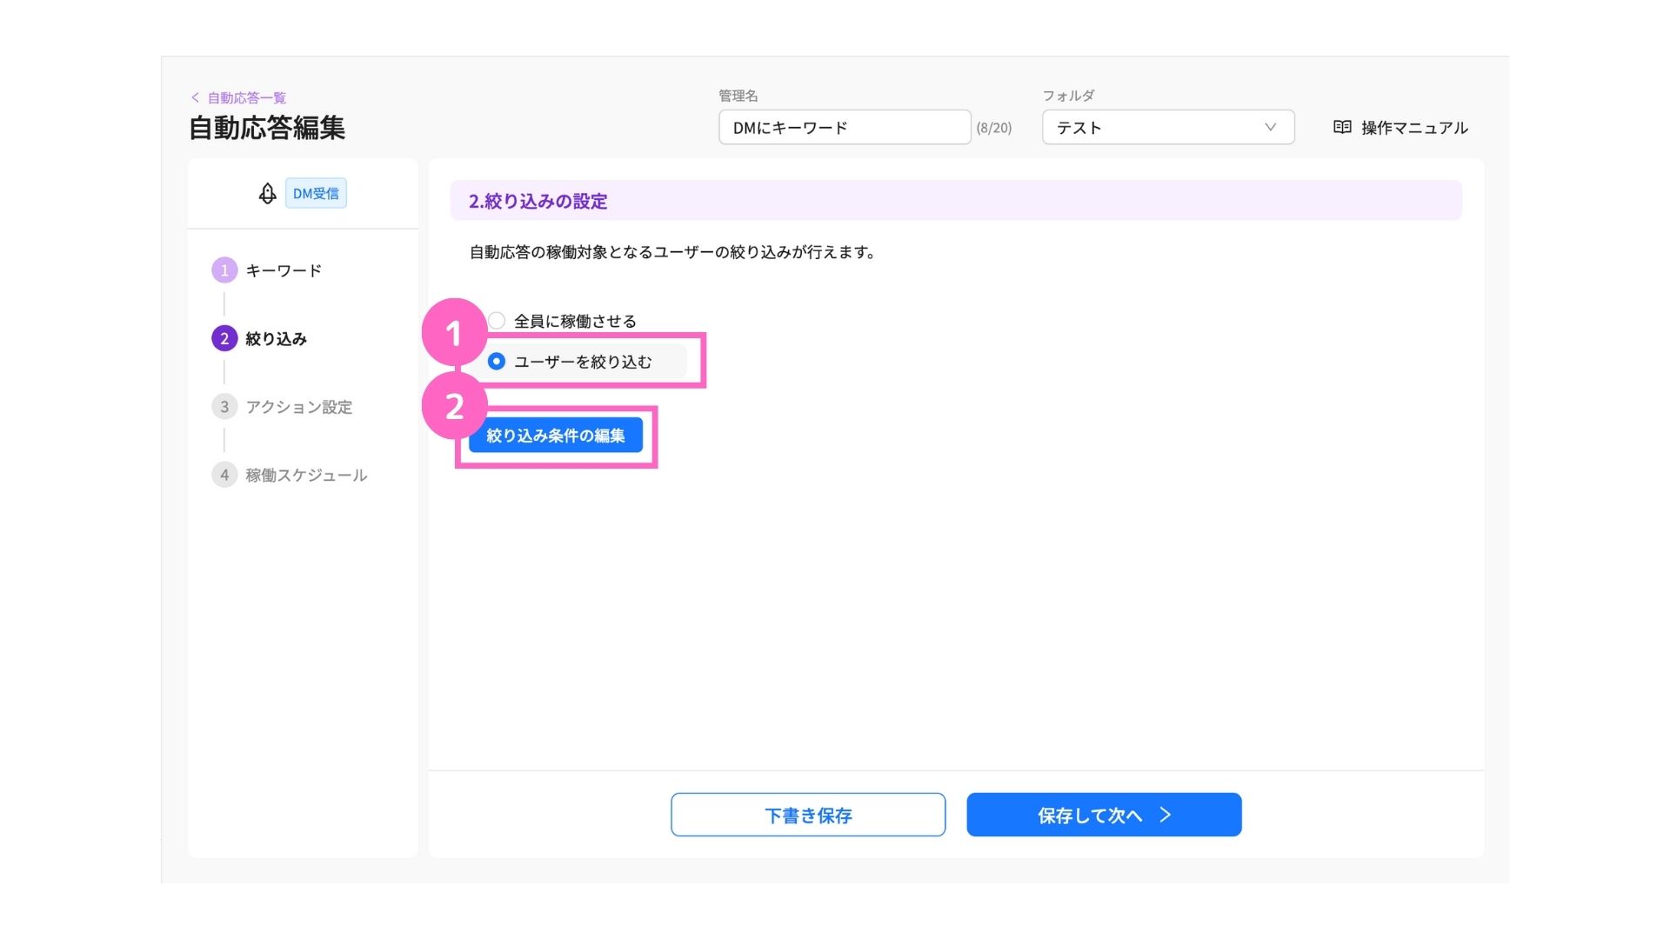
Task: Go to step 4 稼働スケジュール
Action: pyautogui.click(x=290, y=475)
